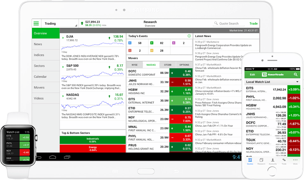The image size is (304, 180).
Task: Open the Trade tab icon on phone
Action: tap(284, 161)
